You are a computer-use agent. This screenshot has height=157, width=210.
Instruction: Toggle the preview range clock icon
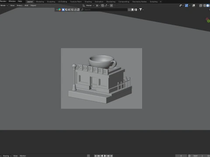(x=189, y=156)
